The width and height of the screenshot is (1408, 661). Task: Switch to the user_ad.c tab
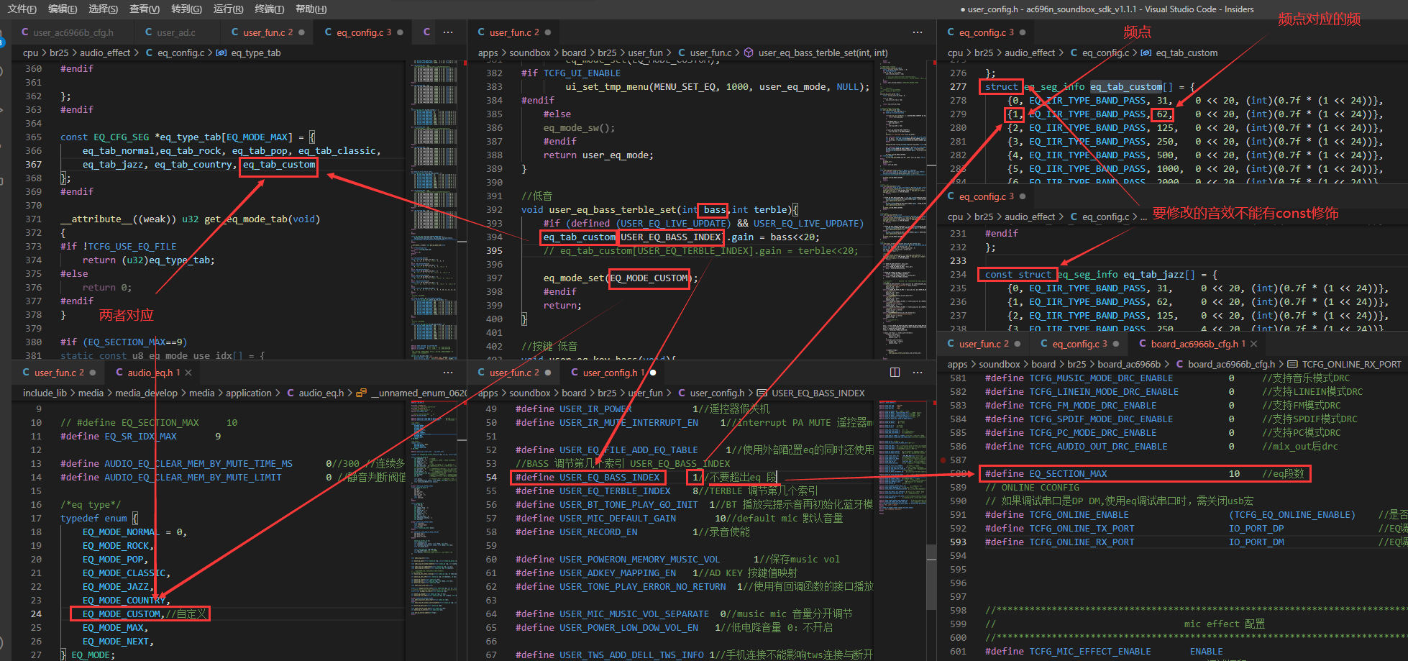176,32
